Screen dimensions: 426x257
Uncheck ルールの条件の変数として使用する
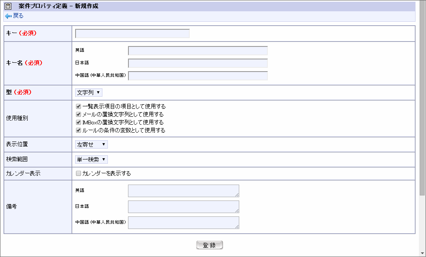pyautogui.click(x=78, y=130)
